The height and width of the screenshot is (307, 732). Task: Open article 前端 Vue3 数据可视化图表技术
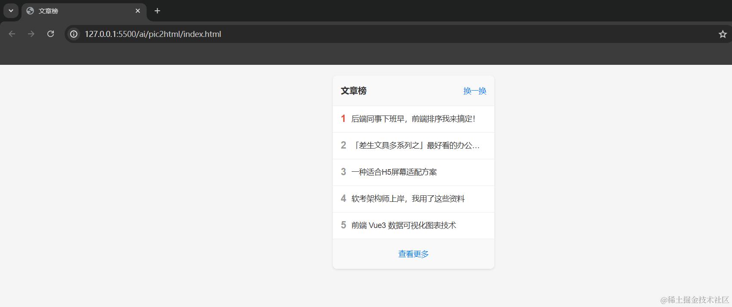pyautogui.click(x=403, y=225)
